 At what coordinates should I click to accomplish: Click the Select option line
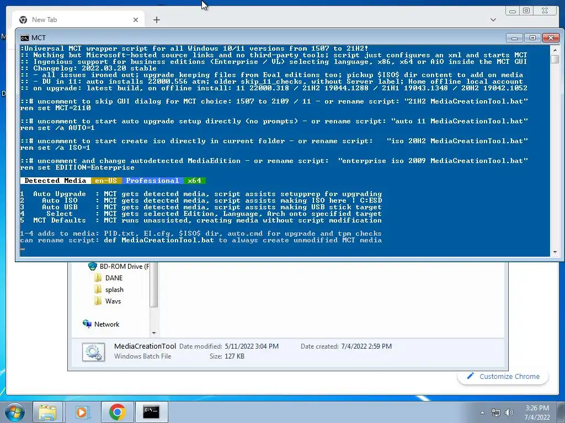coord(201,214)
